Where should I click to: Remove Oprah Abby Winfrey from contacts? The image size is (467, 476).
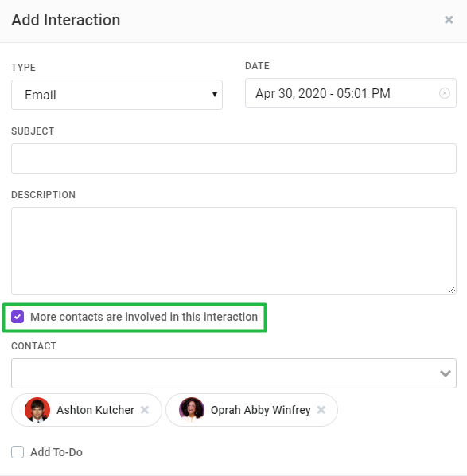(321, 410)
